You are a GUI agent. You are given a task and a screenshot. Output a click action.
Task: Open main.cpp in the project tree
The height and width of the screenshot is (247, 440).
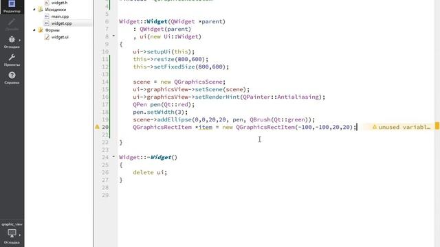pyautogui.click(x=60, y=16)
